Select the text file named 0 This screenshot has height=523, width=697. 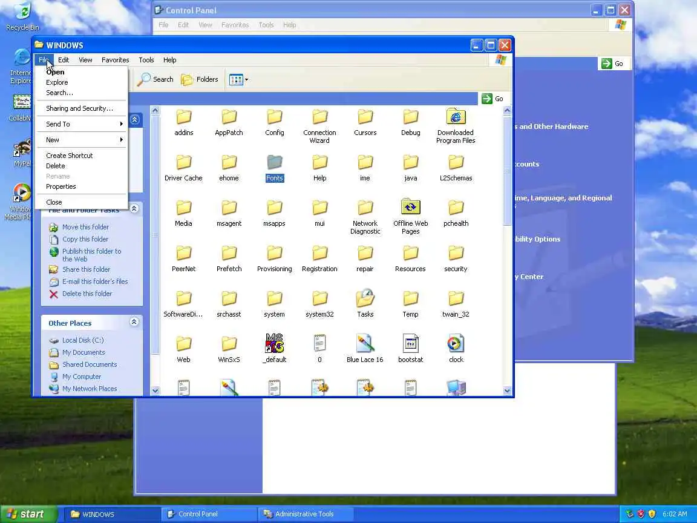(x=319, y=349)
